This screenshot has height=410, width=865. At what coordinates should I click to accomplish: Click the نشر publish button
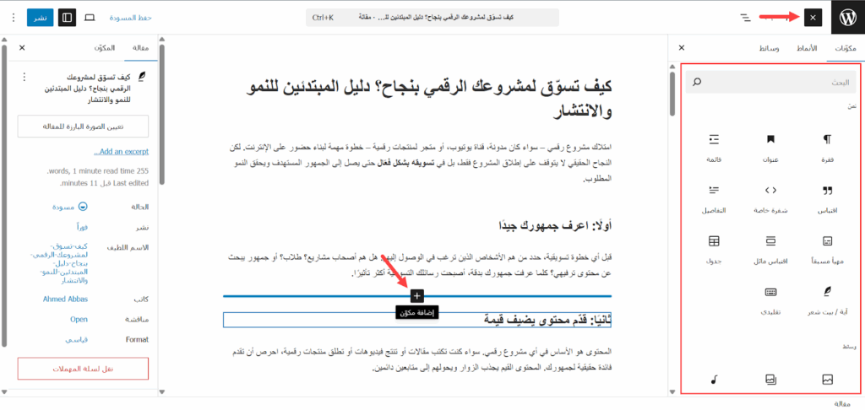40,18
